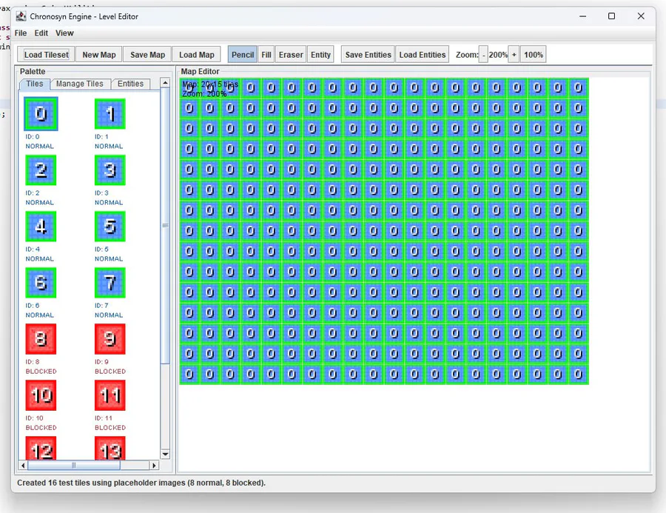Click palette vertical scrollbar thumb
666x513 pixels.
165,226
